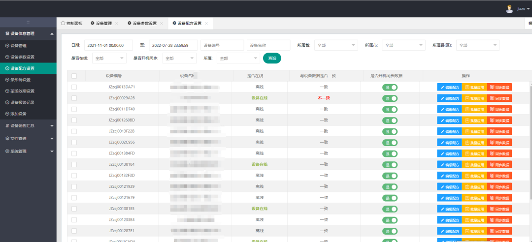Click the icon beside 文件管理 in sidebar

tap(7, 138)
